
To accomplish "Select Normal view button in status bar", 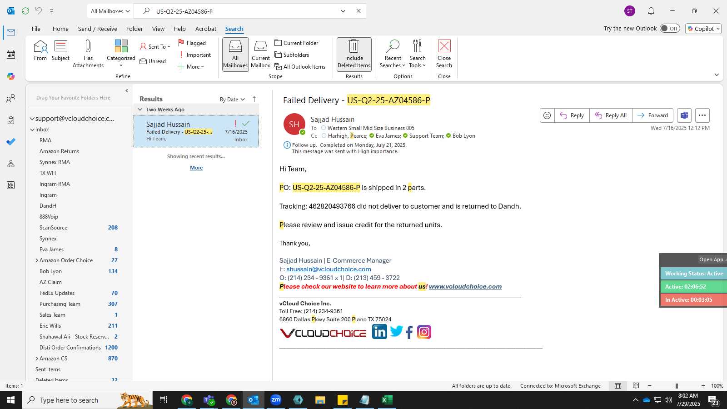I will point(618,386).
